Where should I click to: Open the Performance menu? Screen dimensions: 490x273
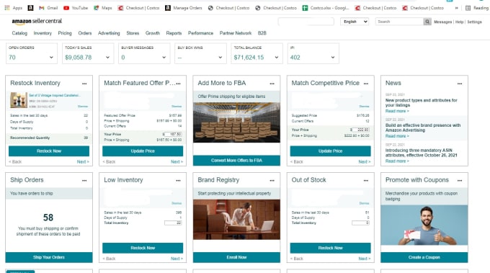point(200,33)
